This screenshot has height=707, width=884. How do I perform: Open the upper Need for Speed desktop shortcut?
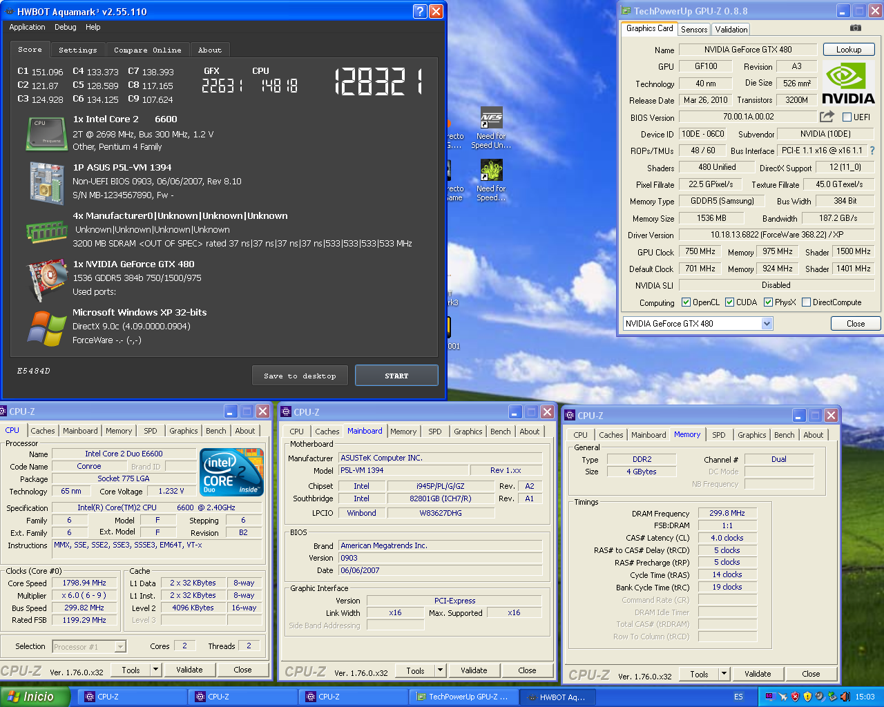492,128
